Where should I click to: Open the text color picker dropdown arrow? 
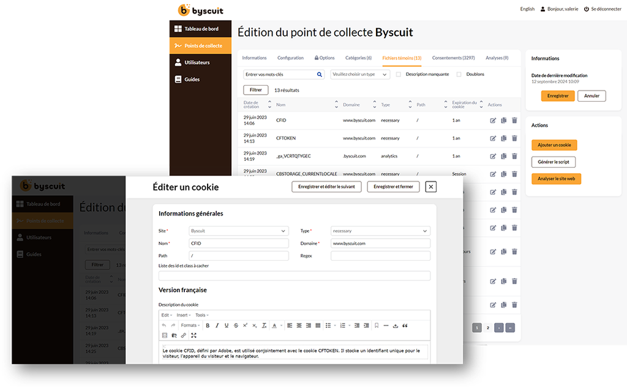(x=281, y=326)
